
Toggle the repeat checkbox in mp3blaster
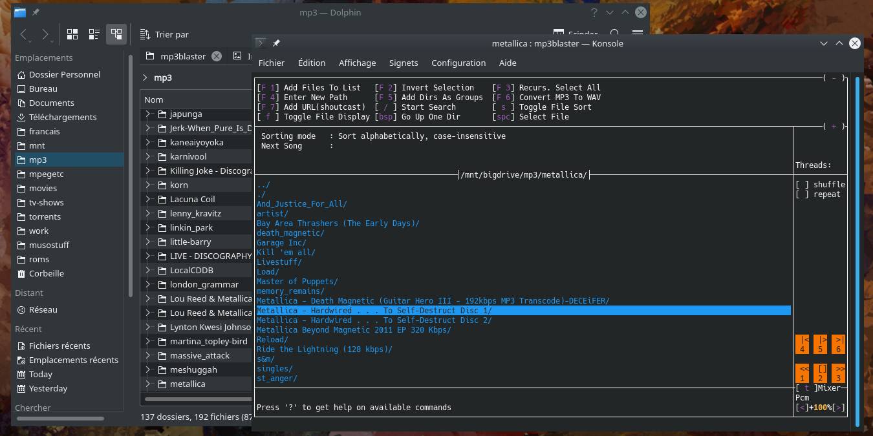pos(802,194)
